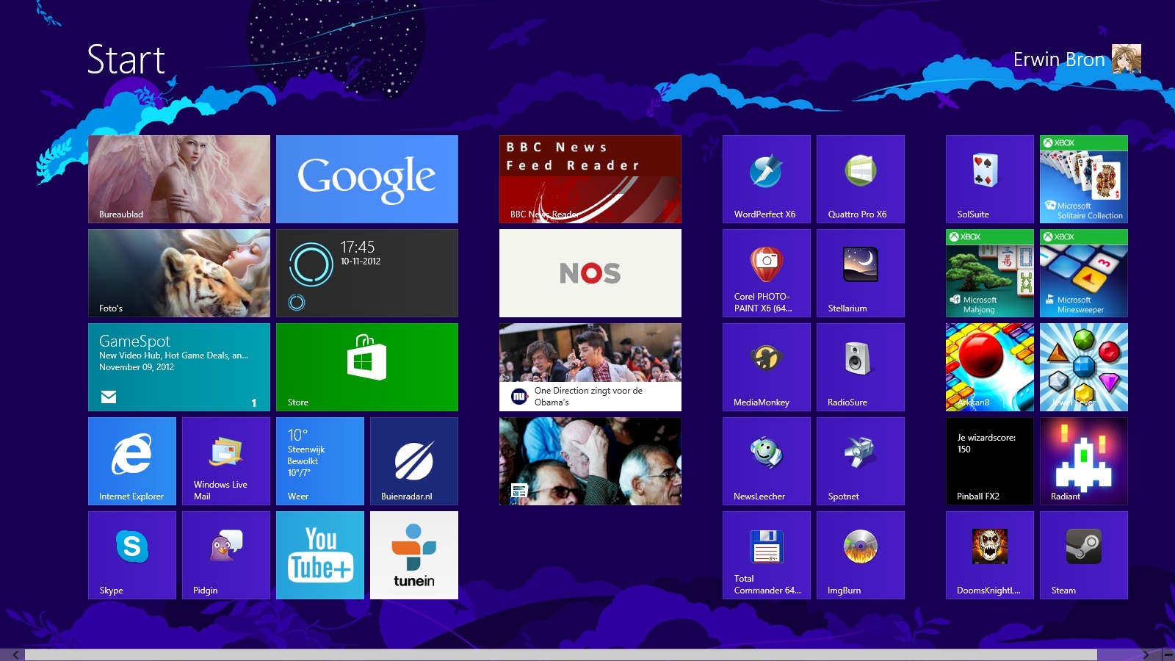The image size is (1175, 661).
Task: Click the horizontal scrollbar thumb
Action: tap(561, 654)
